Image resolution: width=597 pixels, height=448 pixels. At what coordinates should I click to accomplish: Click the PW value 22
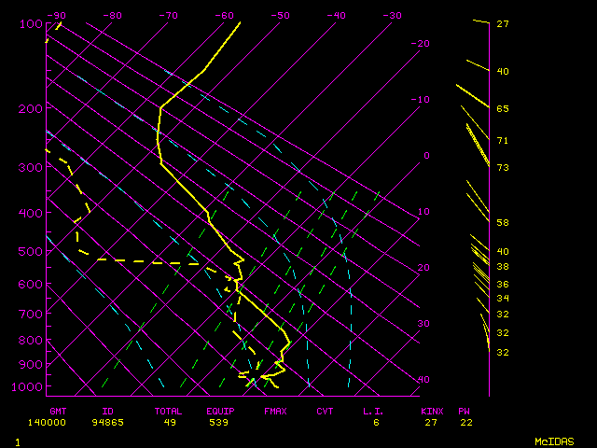tap(465, 423)
